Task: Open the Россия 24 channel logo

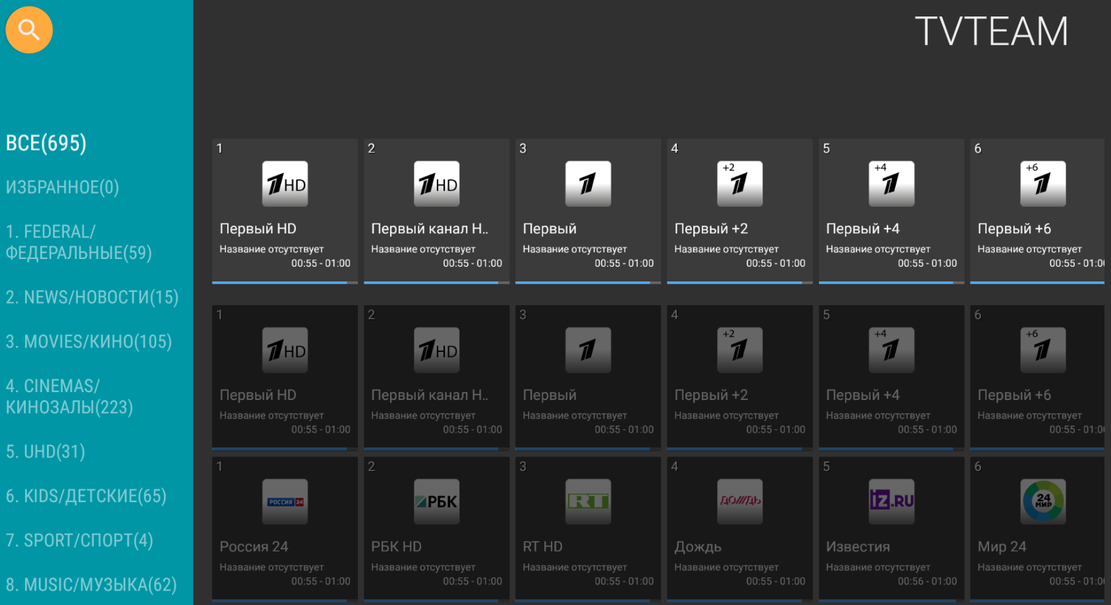Action: (285, 502)
